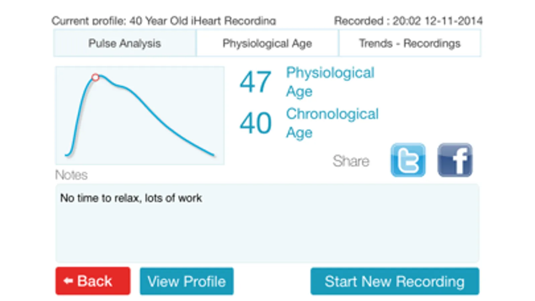Click the physiological age value 47

click(255, 82)
